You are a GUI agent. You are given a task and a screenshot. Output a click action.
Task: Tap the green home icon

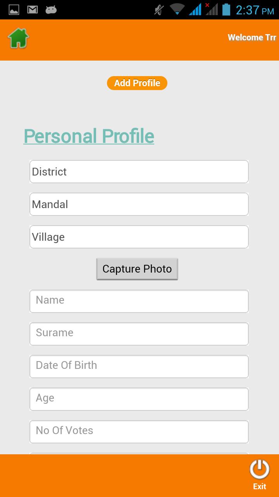[x=18, y=38]
